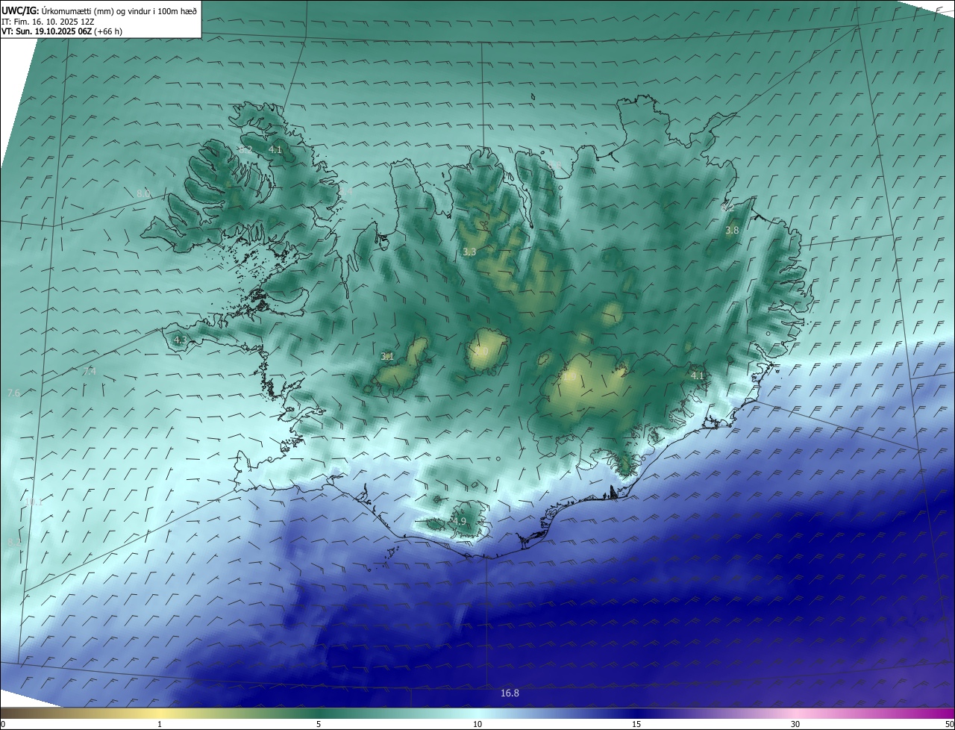Click the '3.1' value in west-central Iceland
This screenshot has width=955, height=730.
[x=387, y=357]
